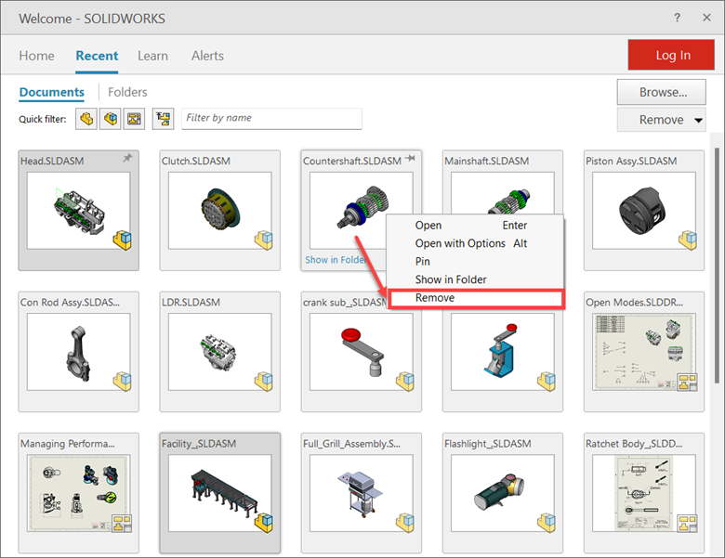Click assembly icon on Flashlight_.SLDASM tile
Viewport: 725px width, 558px height.
[547, 523]
